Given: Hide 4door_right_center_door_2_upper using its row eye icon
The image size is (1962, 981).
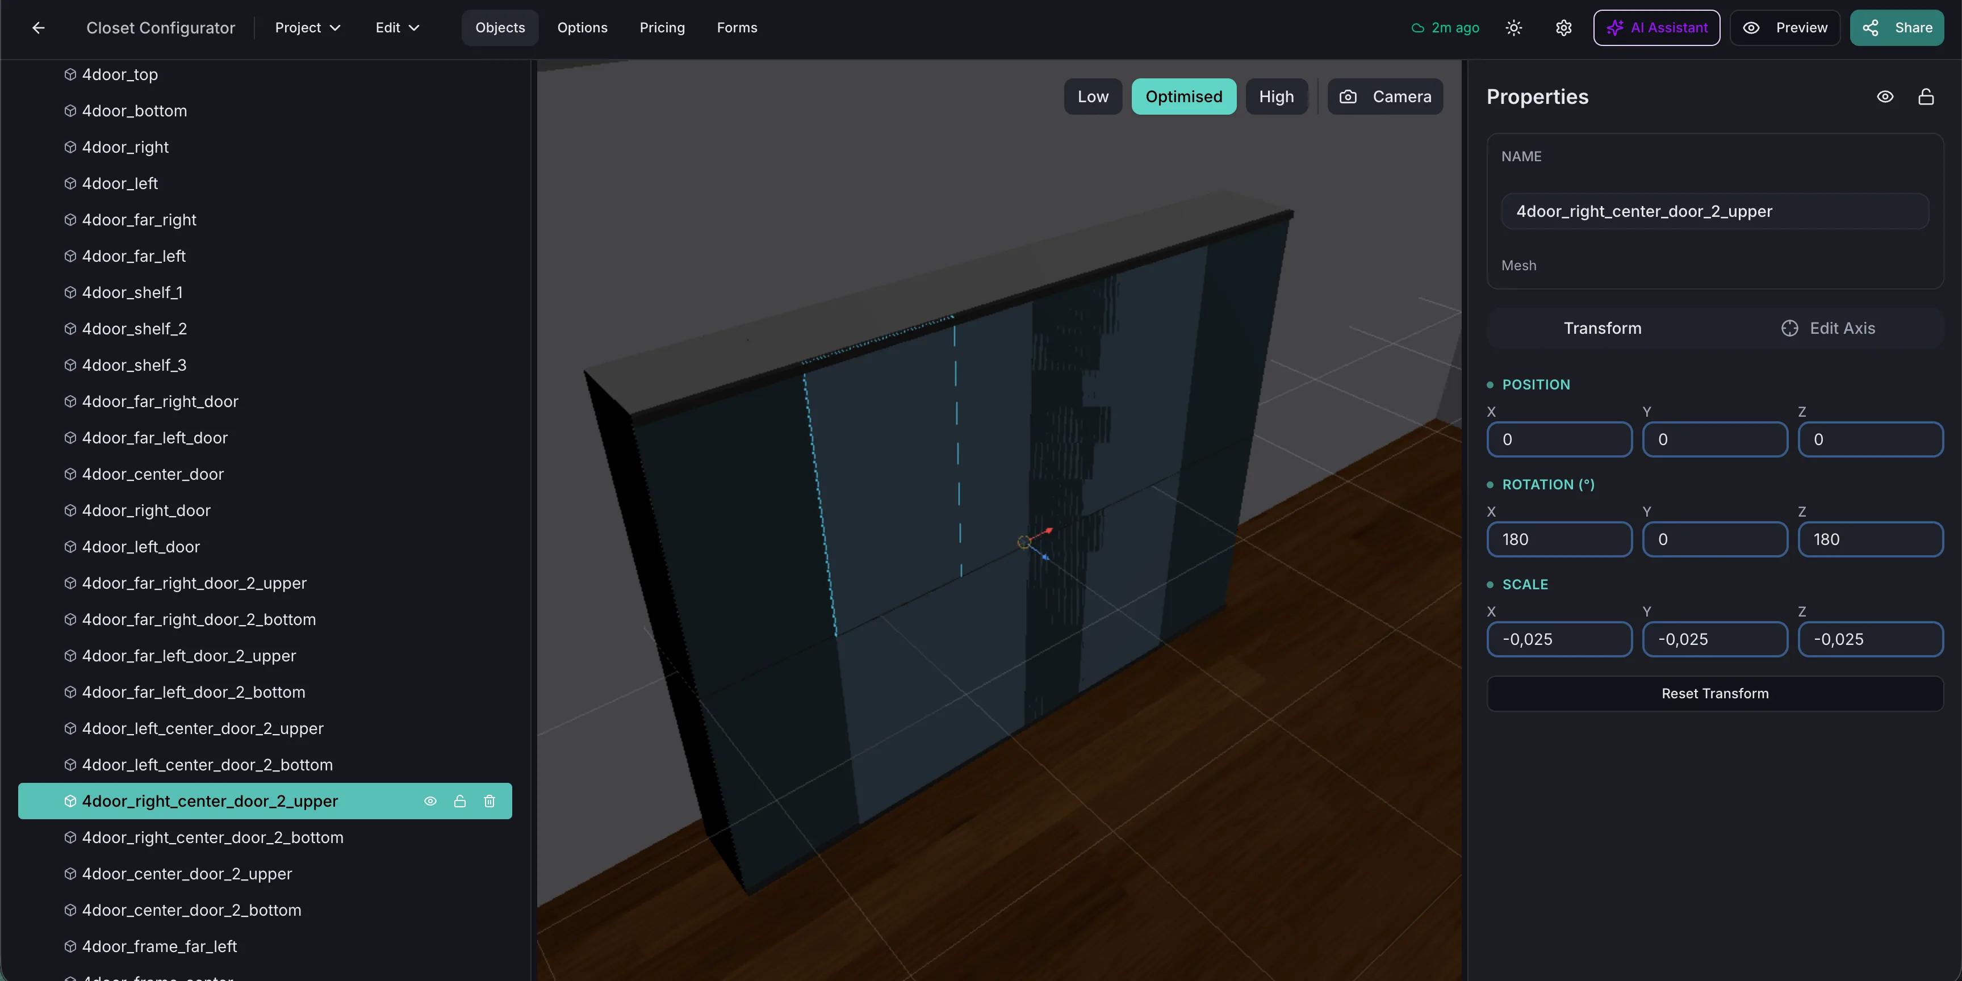Looking at the screenshot, I should 429,801.
